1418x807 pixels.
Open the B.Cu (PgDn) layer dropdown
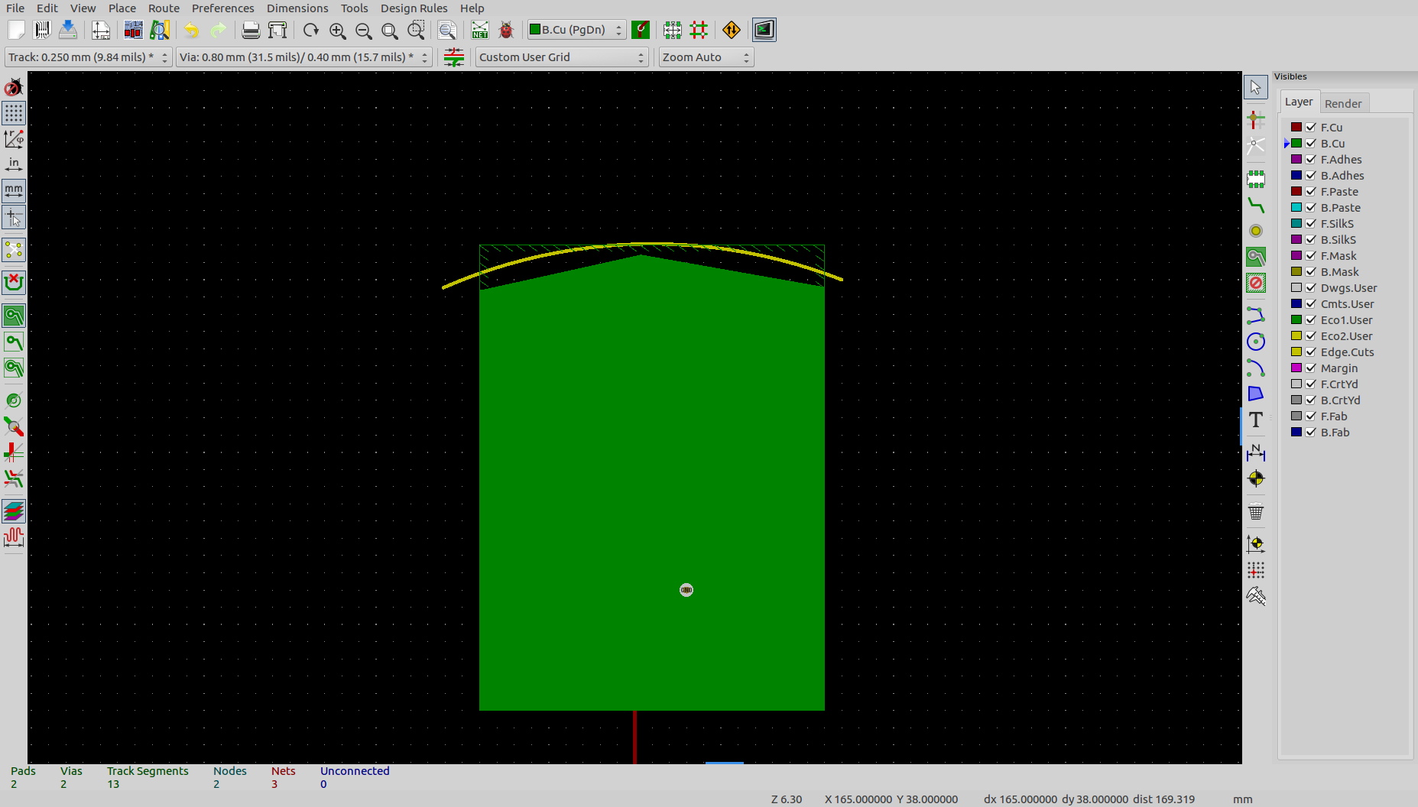coord(576,30)
